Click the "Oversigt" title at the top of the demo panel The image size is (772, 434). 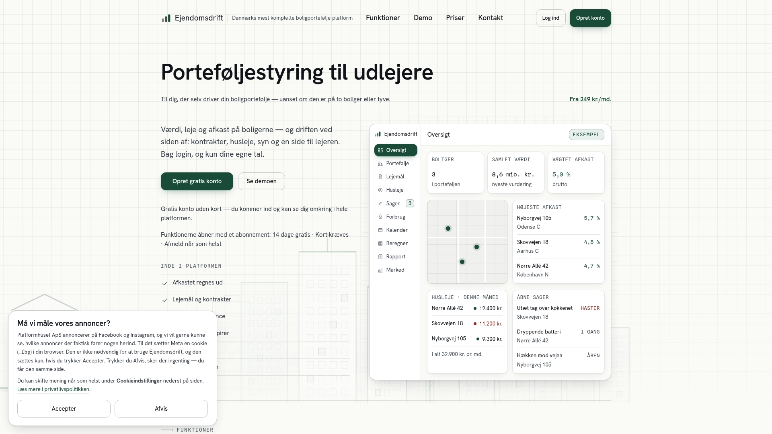click(x=438, y=135)
